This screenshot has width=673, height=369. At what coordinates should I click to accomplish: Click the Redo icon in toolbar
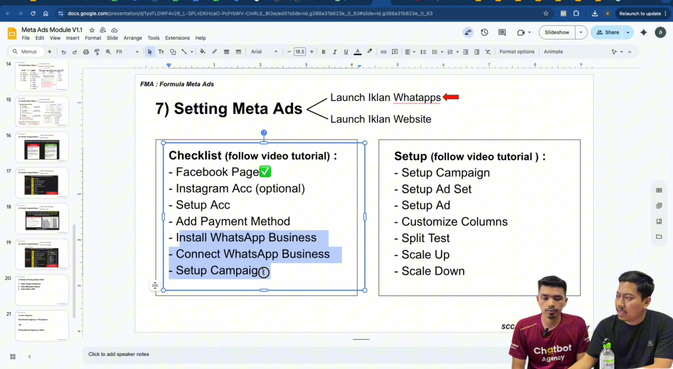(75, 52)
